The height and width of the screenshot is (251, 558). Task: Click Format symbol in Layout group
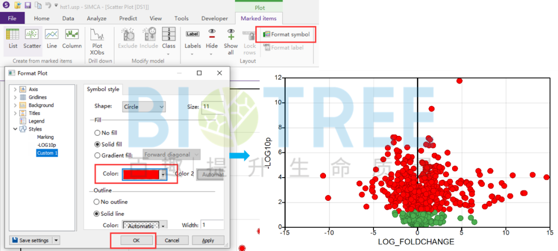coord(286,35)
